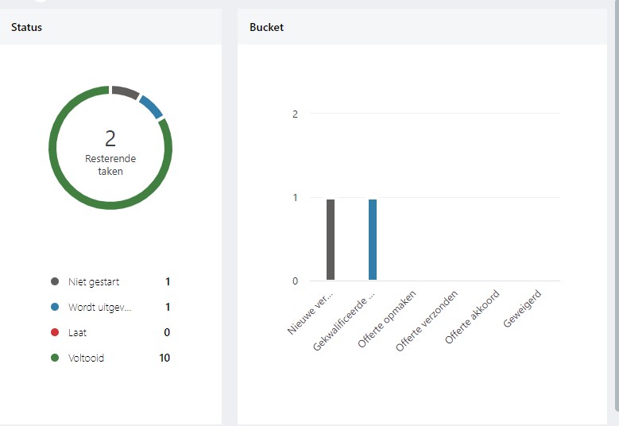This screenshot has height=426, width=619.
Task: Select the gray Niet gestart legend dot
Action: click(55, 281)
